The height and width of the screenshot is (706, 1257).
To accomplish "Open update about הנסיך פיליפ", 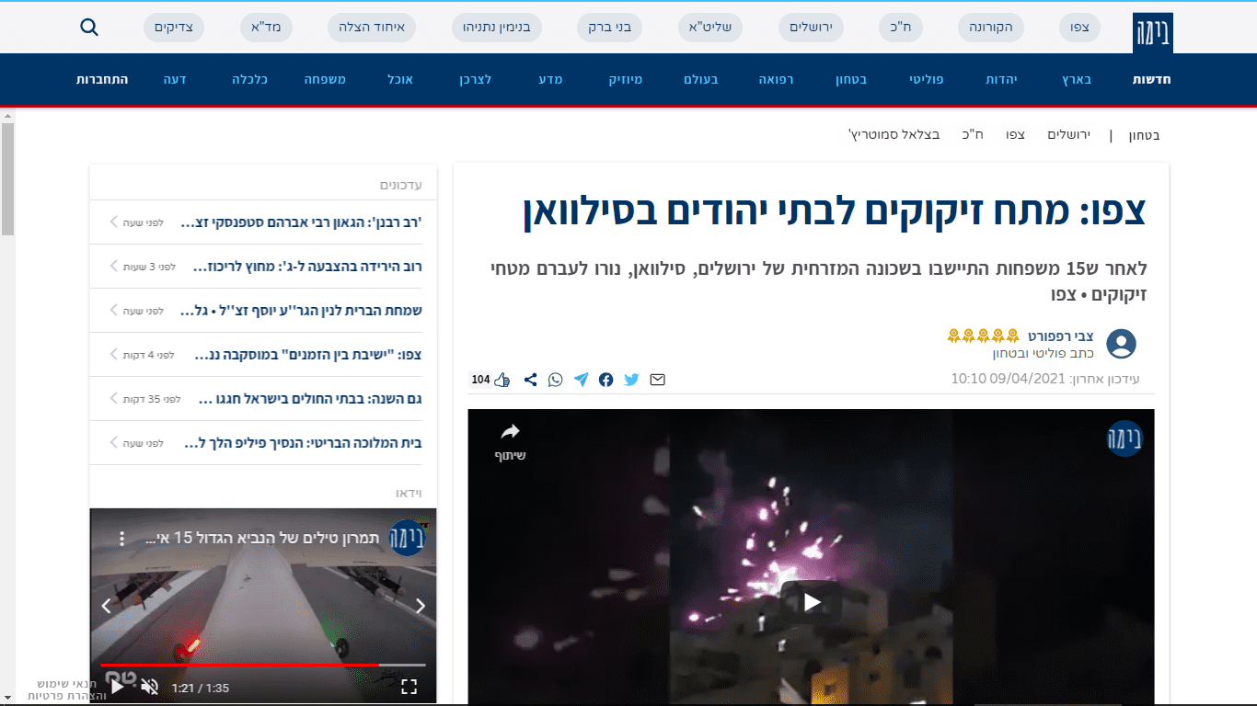I will 303,443.
